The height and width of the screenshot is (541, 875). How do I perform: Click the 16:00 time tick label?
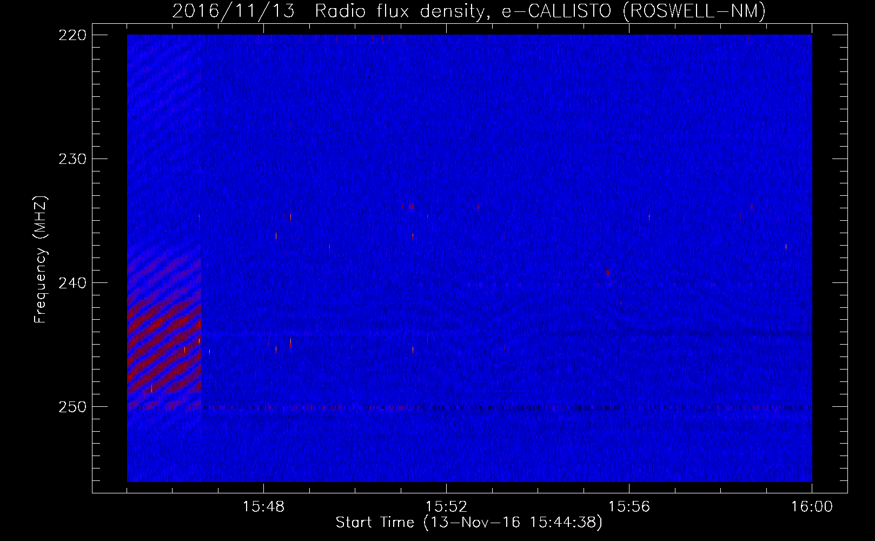(x=812, y=507)
